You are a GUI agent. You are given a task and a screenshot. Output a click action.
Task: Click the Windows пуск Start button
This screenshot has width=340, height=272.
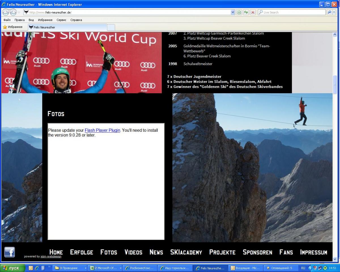[x=13, y=268]
